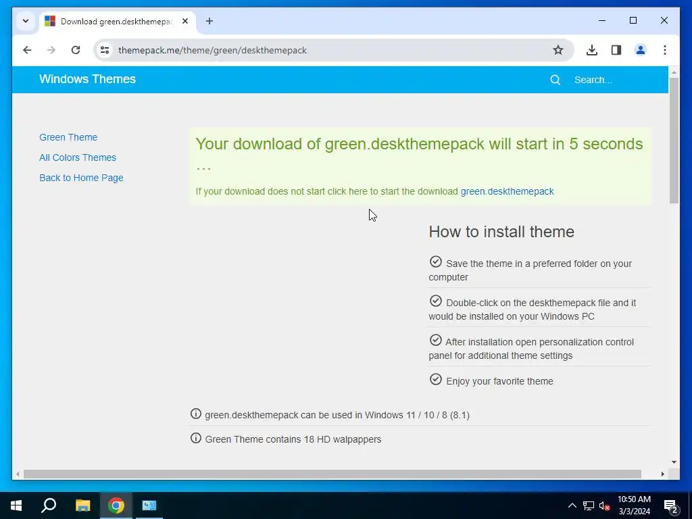Open Chrome downloads tray
Image resolution: width=692 pixels, height=519 pixels.
point(592,50)
